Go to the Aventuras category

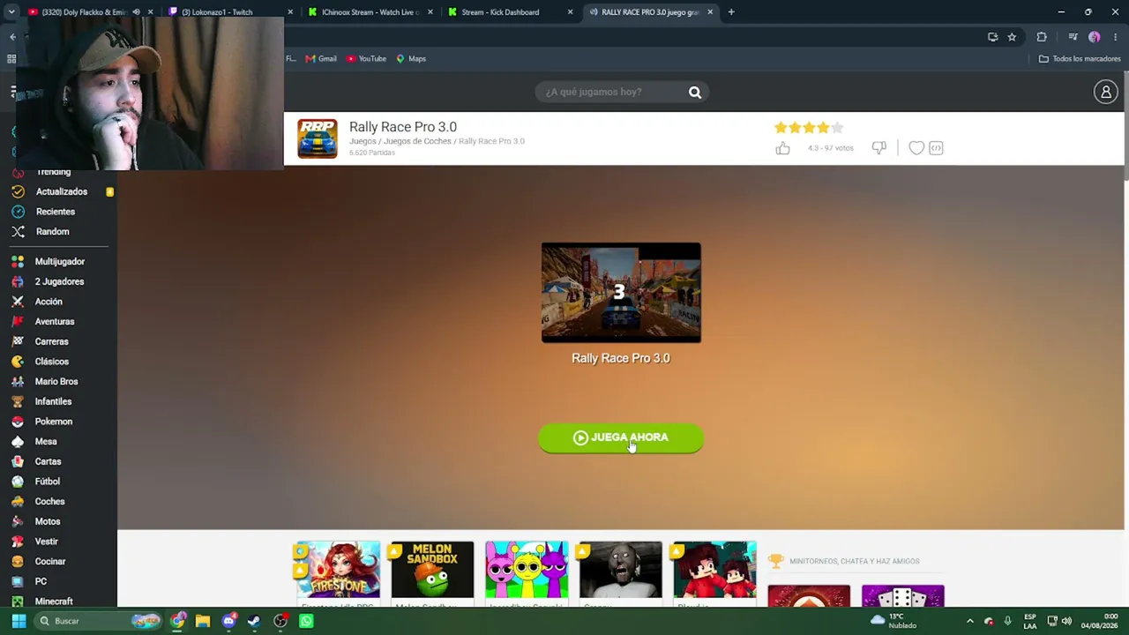(55, 322)
